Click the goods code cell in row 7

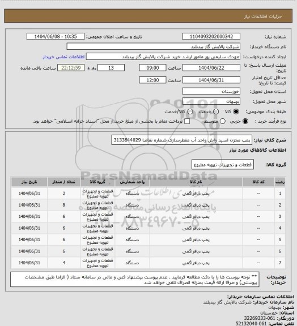pyautogui.click(x=258, y=263)
